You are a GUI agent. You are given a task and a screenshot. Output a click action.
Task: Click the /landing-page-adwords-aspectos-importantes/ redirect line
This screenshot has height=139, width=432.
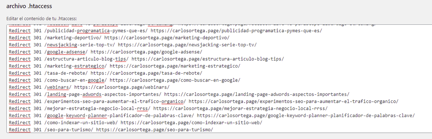[x=179, y=94]
